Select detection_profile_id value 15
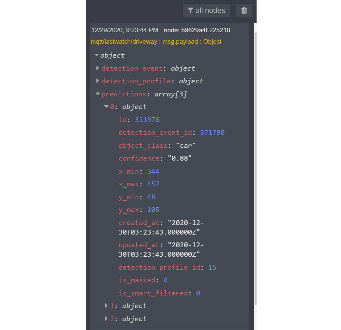 tap(212, 267)
